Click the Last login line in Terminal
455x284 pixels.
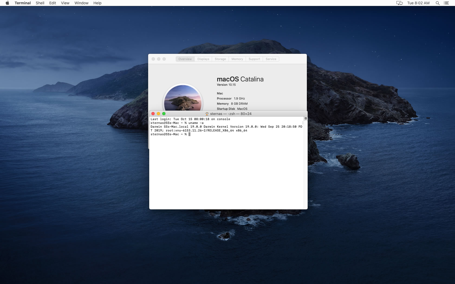tap(190, 119)
